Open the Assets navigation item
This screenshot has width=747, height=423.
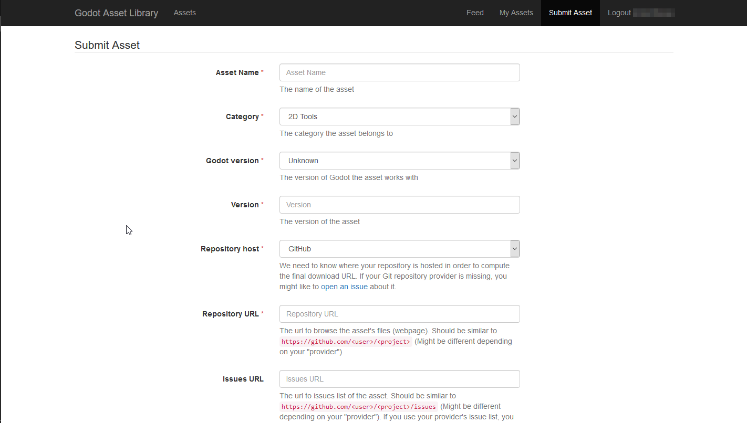184,13
